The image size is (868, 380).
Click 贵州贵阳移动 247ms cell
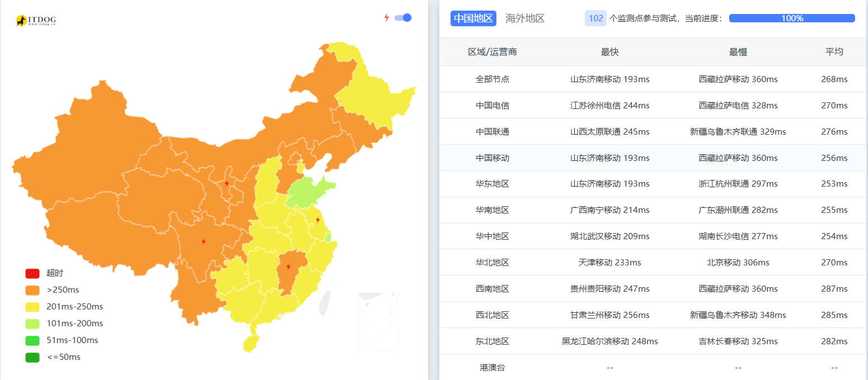(x=610, y=289)
